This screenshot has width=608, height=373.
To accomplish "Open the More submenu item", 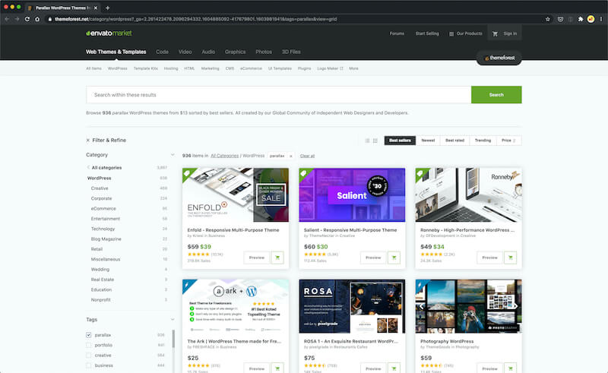I will [353, 68].
